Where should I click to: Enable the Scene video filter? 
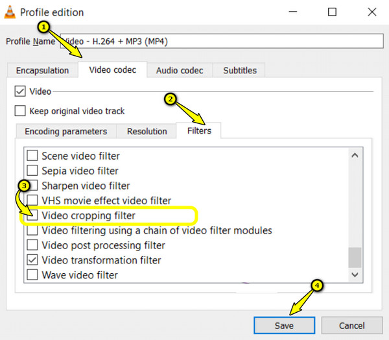click(32, 156)
